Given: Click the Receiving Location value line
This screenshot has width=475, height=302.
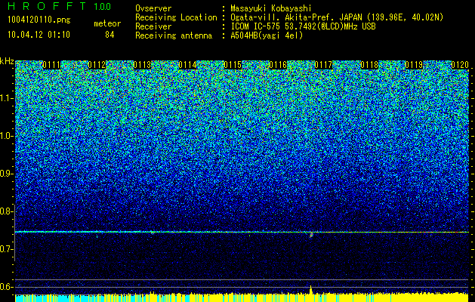Looking at the screenshot, I should [336, 17].
